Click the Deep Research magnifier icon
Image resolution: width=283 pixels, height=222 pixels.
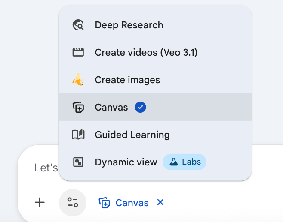pyautogui.click(x=78, y=25)
